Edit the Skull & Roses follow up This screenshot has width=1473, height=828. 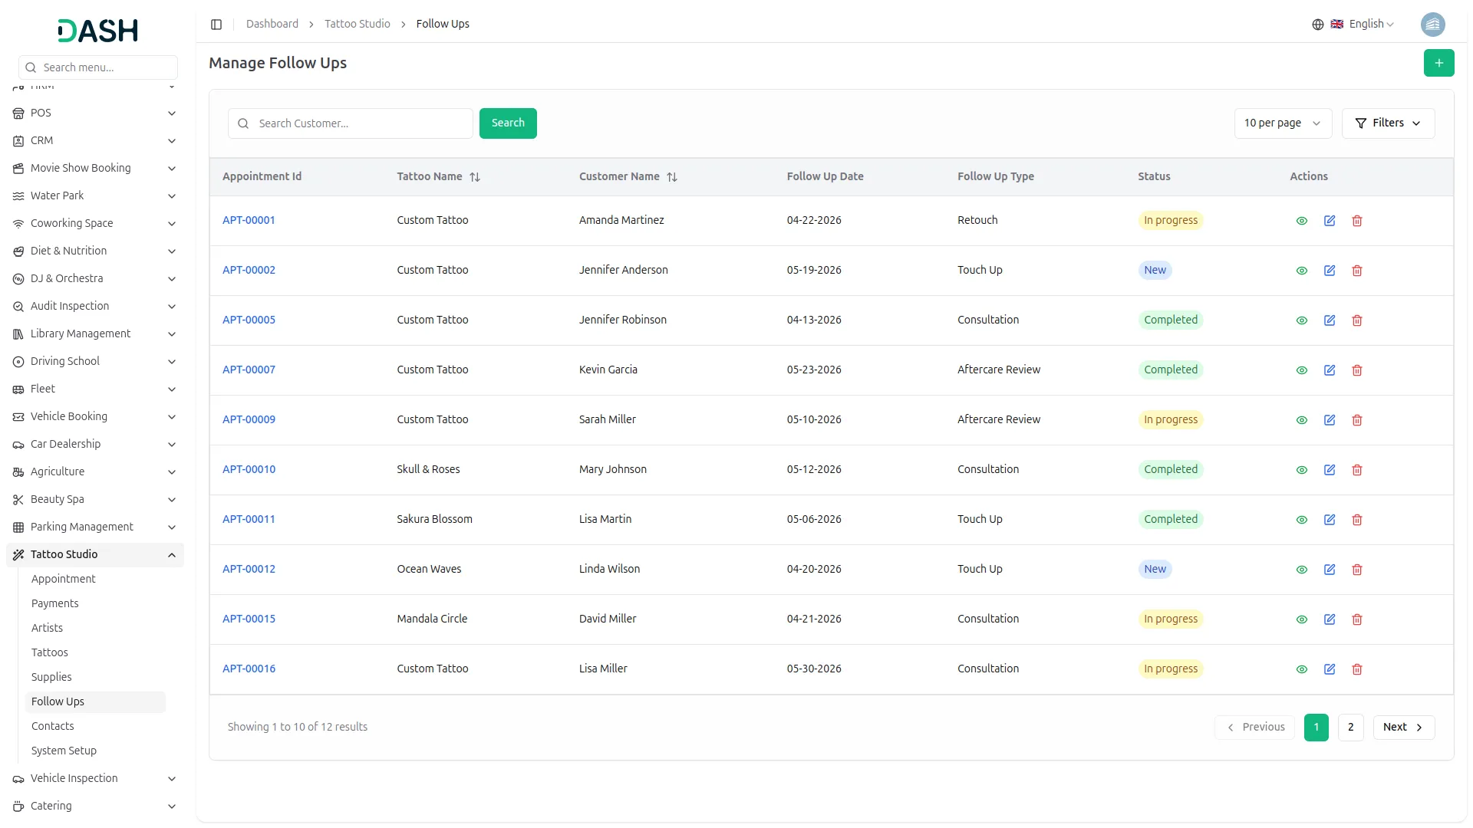pyautogui.click(x=1329, y=470)
